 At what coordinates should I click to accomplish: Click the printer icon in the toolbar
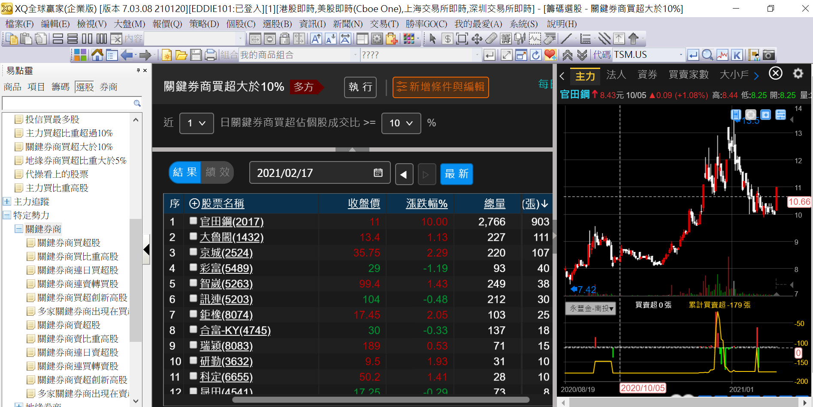(210, 55)
